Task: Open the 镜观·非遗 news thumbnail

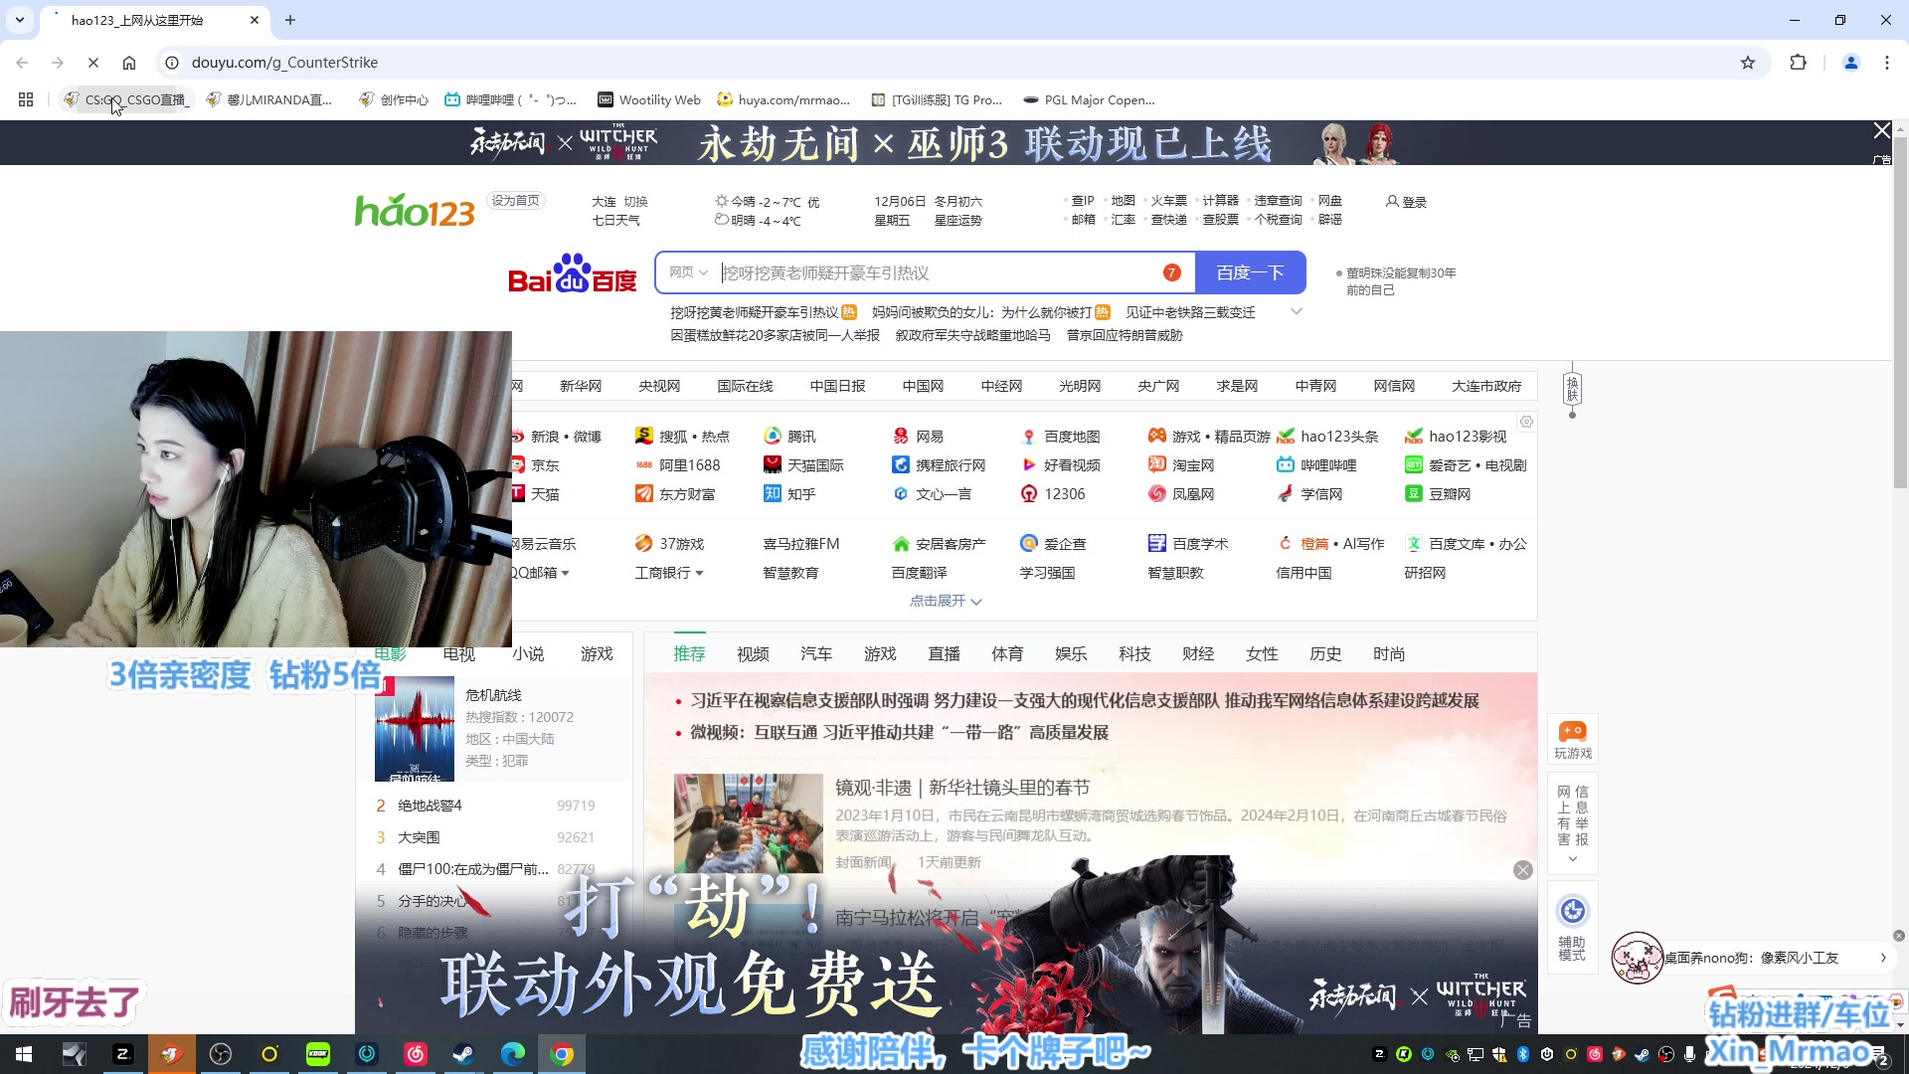Action: click(x=748, y=823)
